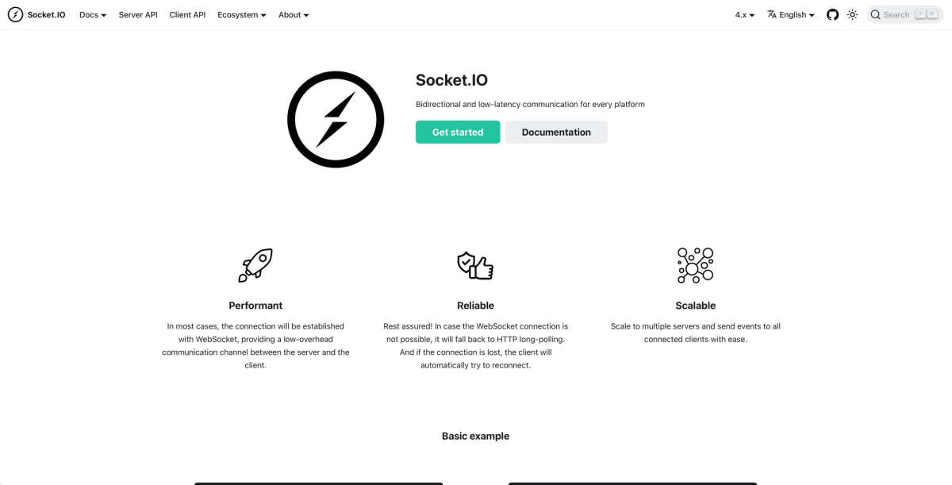Click the Socket.IO brand text link

click(47, 14)
